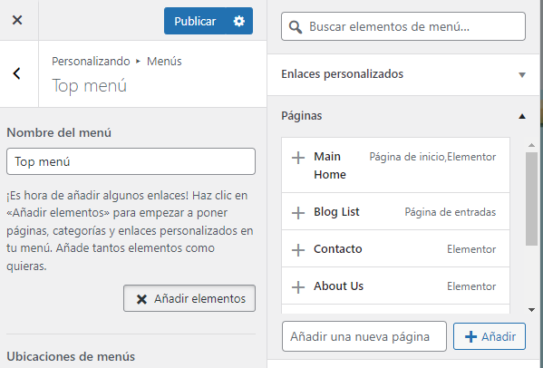Focus the Nombre del menú text field
This screenshot has height=368, width=543.
(x=131, y=161)
